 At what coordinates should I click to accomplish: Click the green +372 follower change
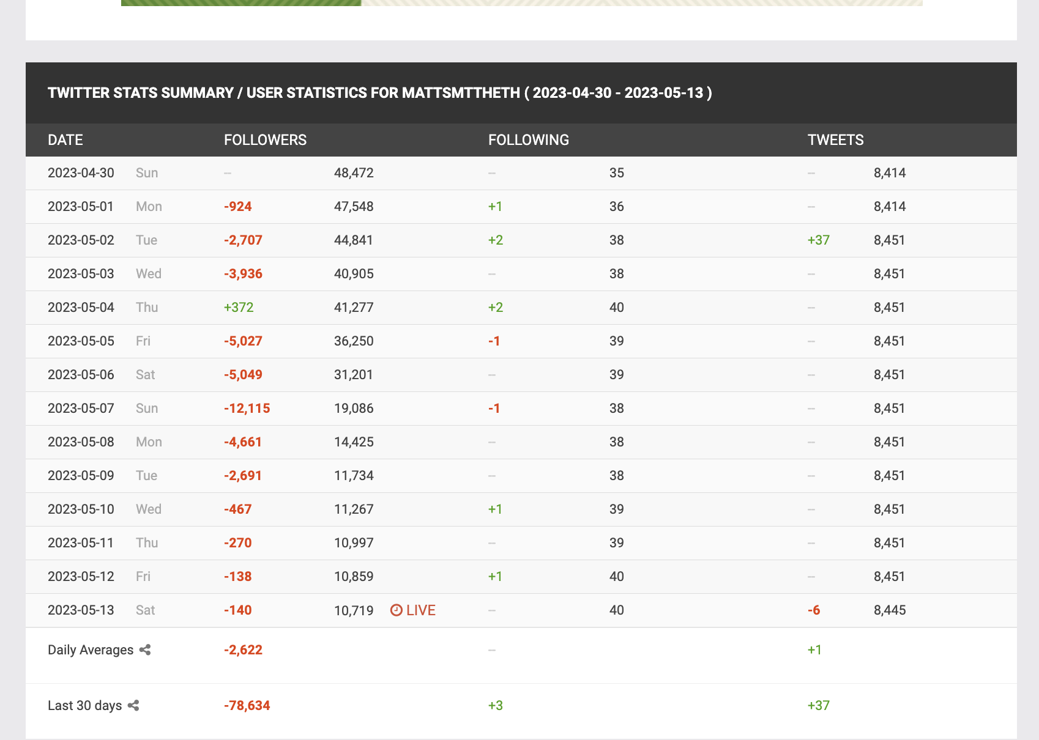[239, 308]
